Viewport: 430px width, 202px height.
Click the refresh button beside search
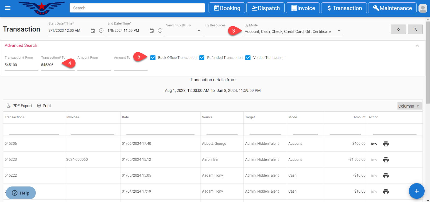tap(398, 29)
